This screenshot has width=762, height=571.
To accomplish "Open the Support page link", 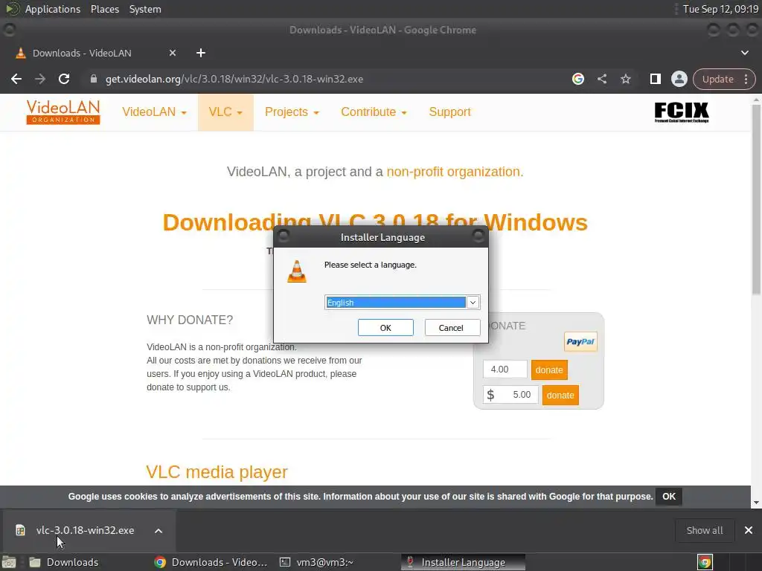I will 449,112.
